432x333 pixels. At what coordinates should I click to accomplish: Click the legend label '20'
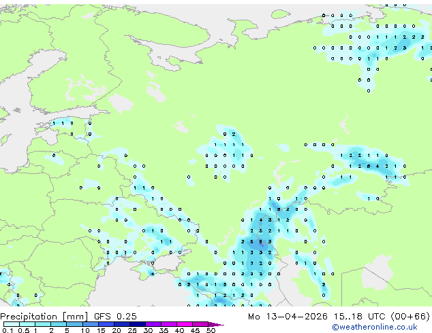(x=117, y=330)
